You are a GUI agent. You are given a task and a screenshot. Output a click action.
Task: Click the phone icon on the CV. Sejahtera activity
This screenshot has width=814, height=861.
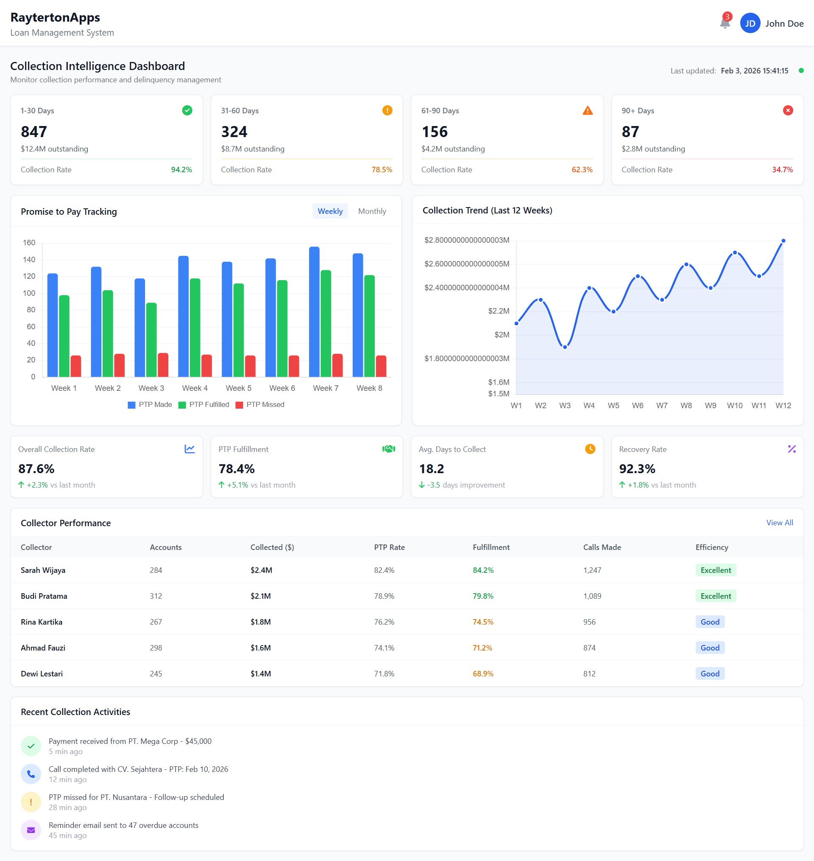[31, 774]
